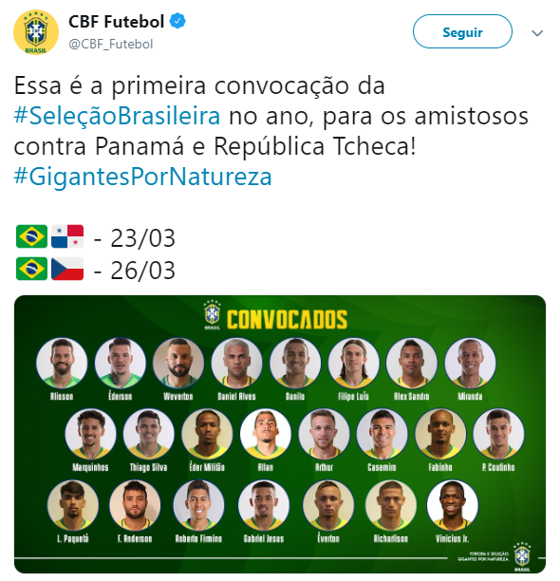Click the Brazil flag emoji beside 26/03
Screen dimensions: 560x581
[32, 269]
